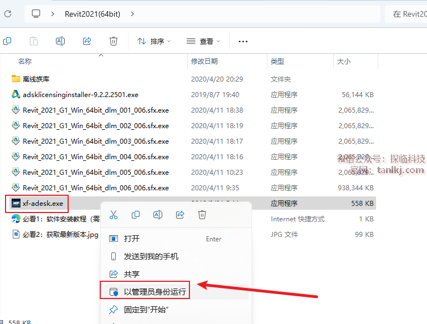Click 固定到"开始" in the context menu
The image size is (427, 324).
pos(146,309)
